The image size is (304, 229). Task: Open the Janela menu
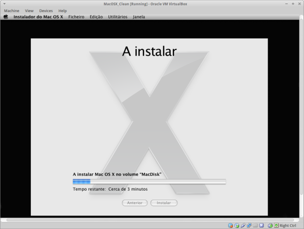(139, 17)
